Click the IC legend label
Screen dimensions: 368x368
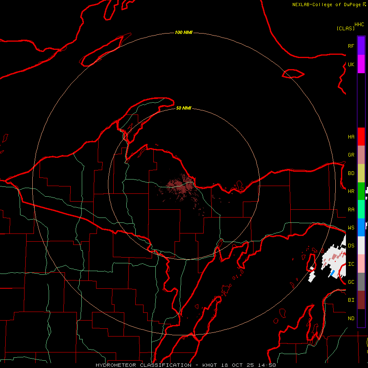[x=351, y=264]
